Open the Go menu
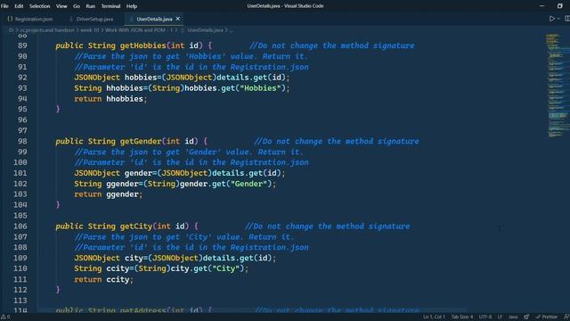 coord(77,6)
